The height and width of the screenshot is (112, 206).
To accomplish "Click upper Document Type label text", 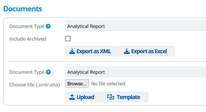I will click(27, 26).
